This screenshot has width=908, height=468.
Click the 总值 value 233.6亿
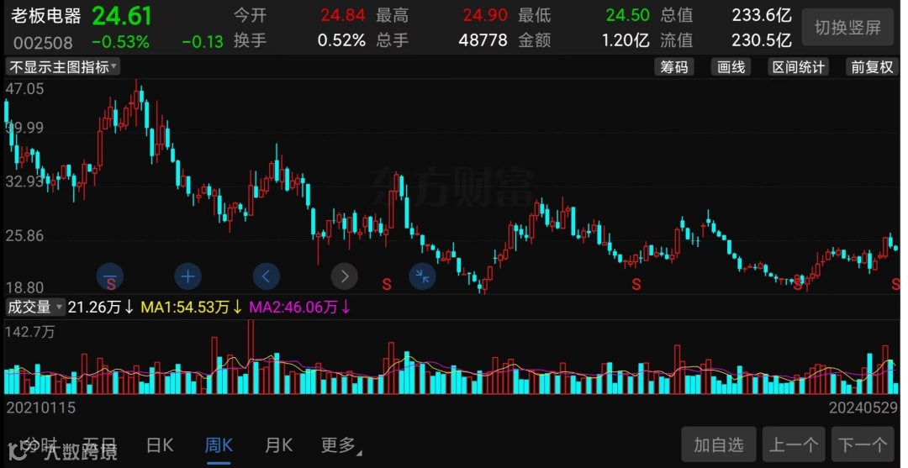click(762, 15)
